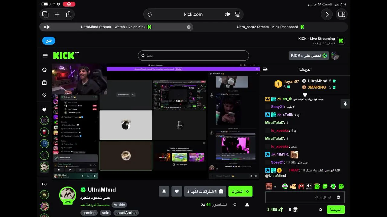Open the KICKs shop storefront icon
The image size is (387, 217).
pos(295,209)
